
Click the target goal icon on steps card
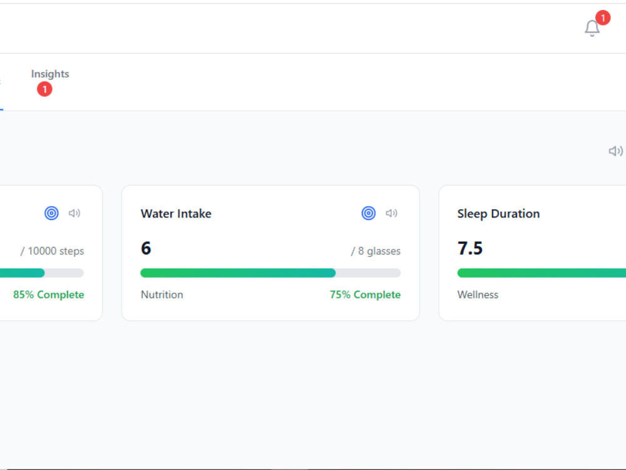click(51, 213)
